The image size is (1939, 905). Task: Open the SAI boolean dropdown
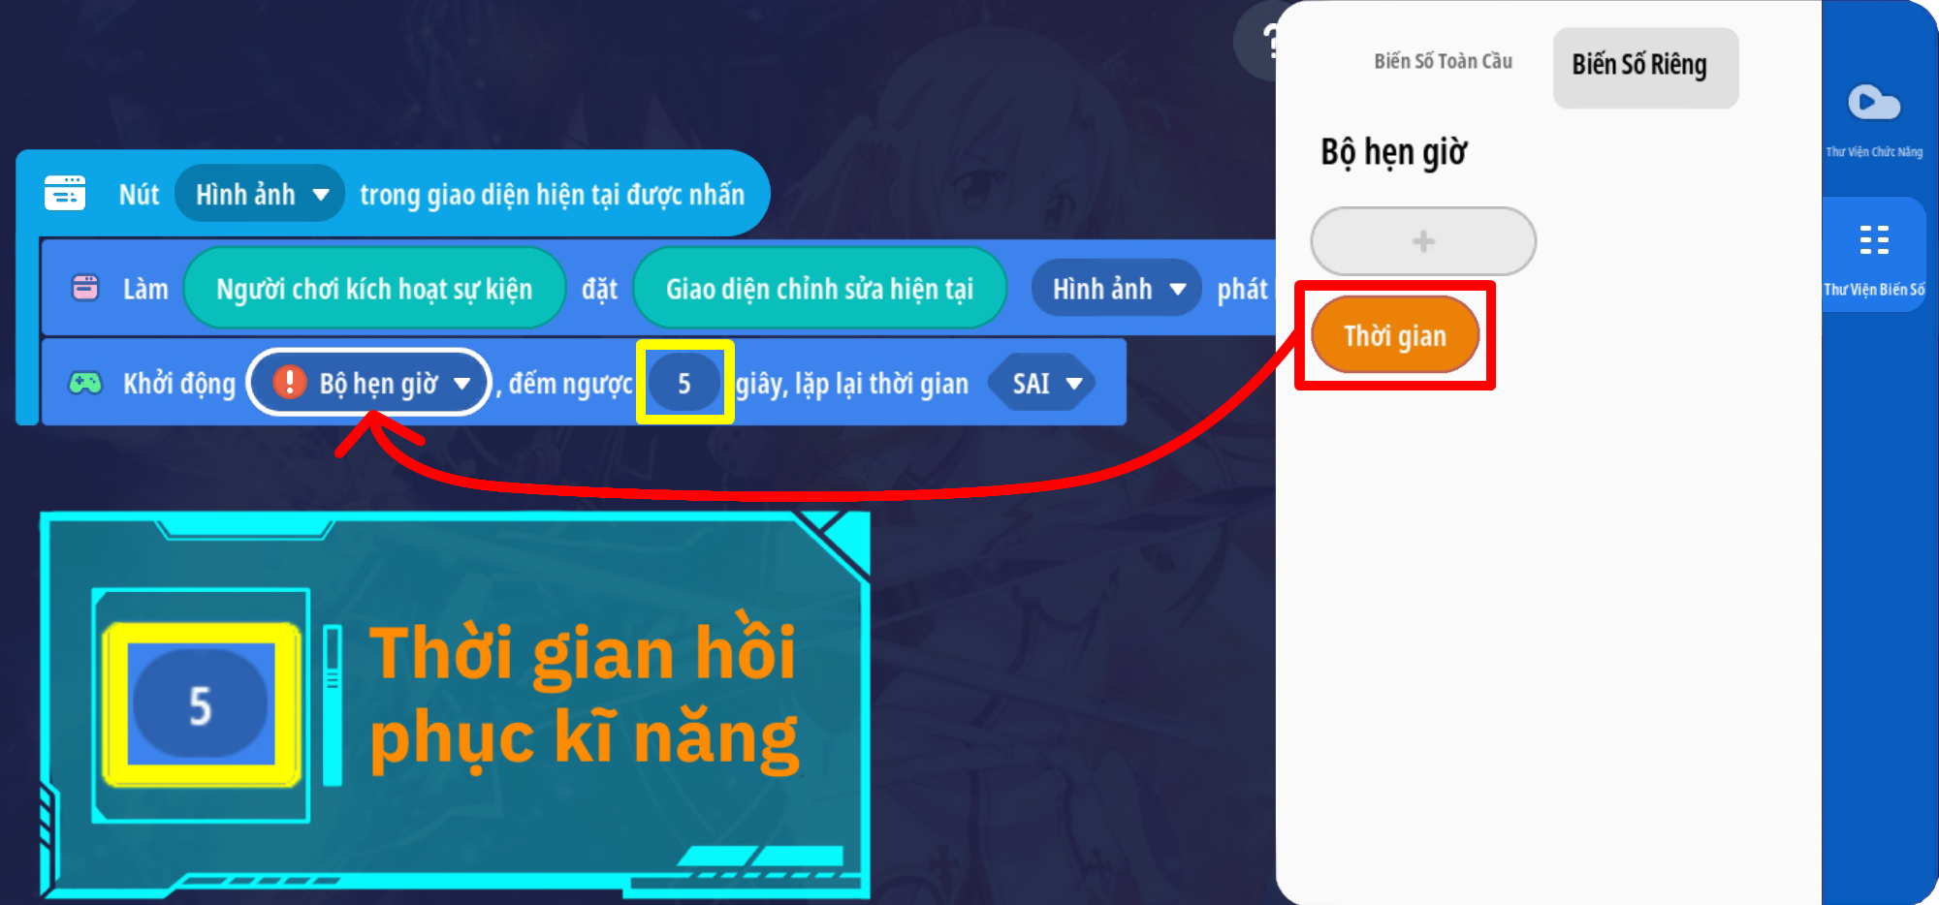point(1043,384)
